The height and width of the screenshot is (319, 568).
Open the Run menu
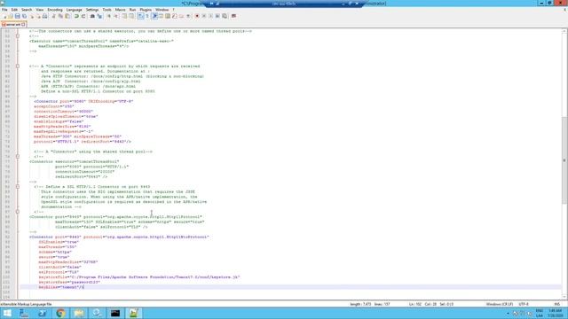pos(132,10)
